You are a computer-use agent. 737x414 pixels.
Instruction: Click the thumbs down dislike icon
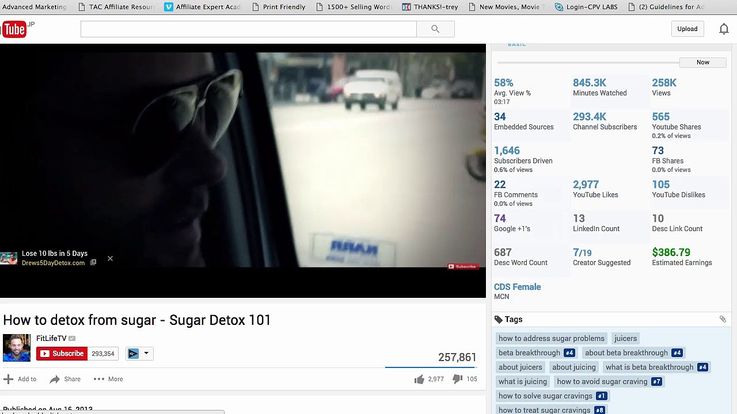pos(457,379)
